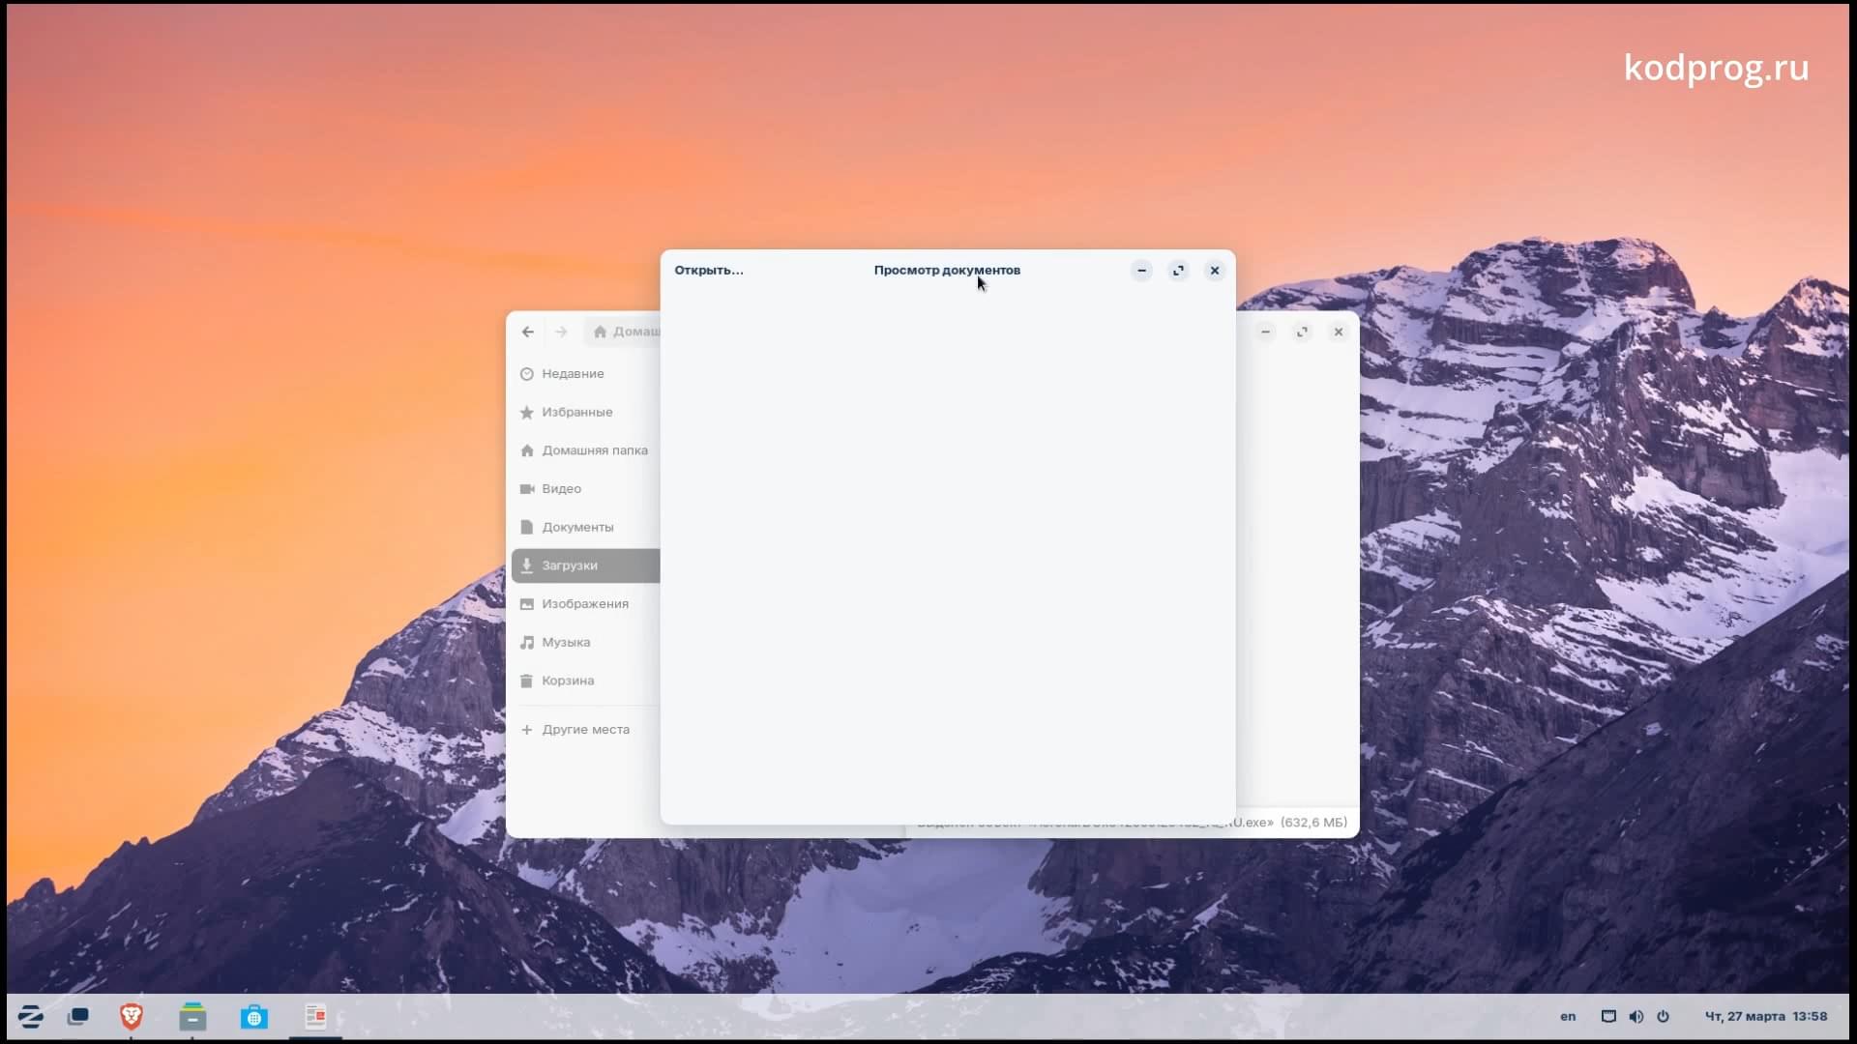Click the network tray icon
The height and width of the screenshot is (1044, 1857).
(1608, 1017)
